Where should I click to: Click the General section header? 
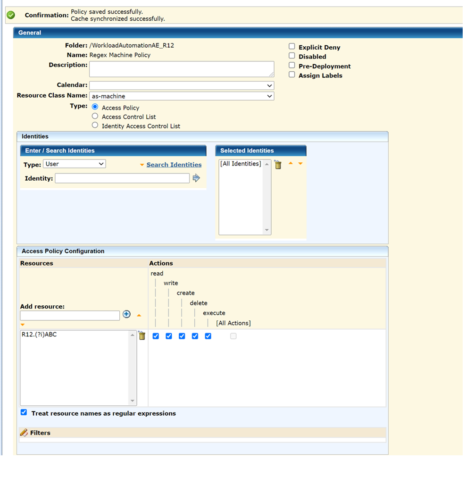(x=238, y=33)
